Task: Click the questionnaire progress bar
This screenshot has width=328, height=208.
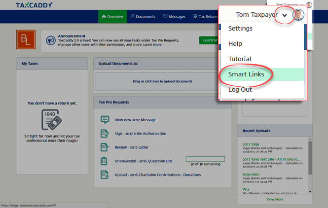Action: point(205,159)
